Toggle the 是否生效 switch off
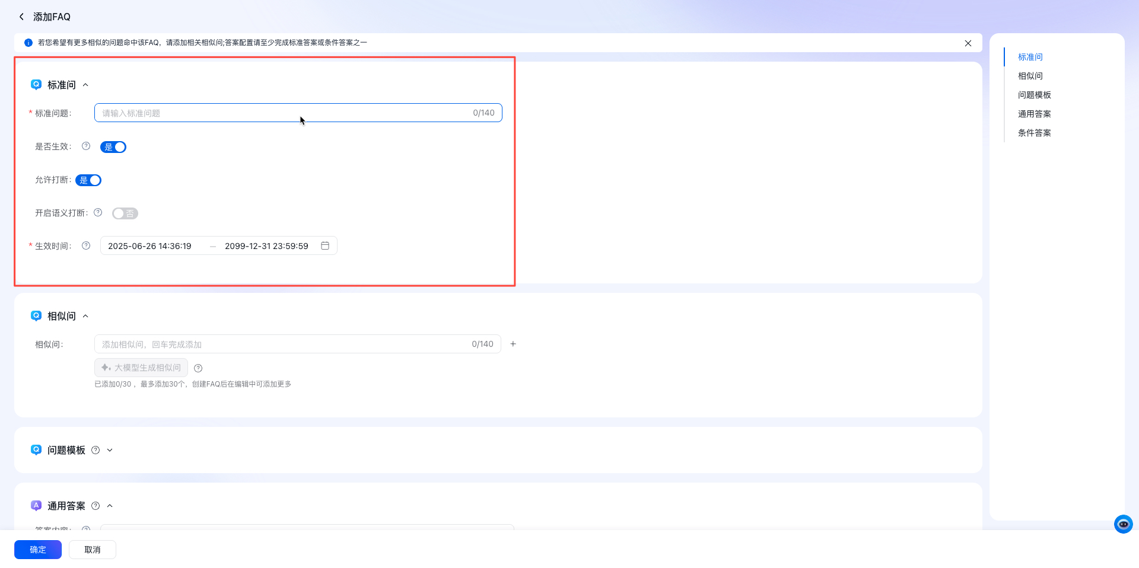Screen dimensions: 1139x568 [113, 147]
